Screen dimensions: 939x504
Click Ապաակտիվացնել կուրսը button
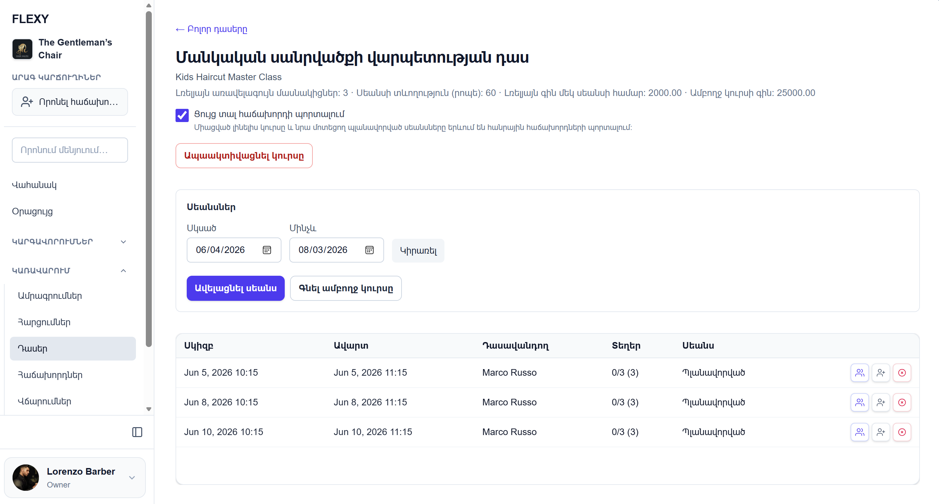244,156
